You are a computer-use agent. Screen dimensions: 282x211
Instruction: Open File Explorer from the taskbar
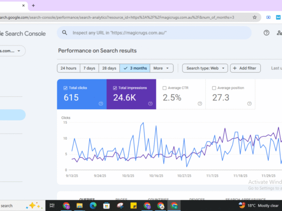click(80, 205)
